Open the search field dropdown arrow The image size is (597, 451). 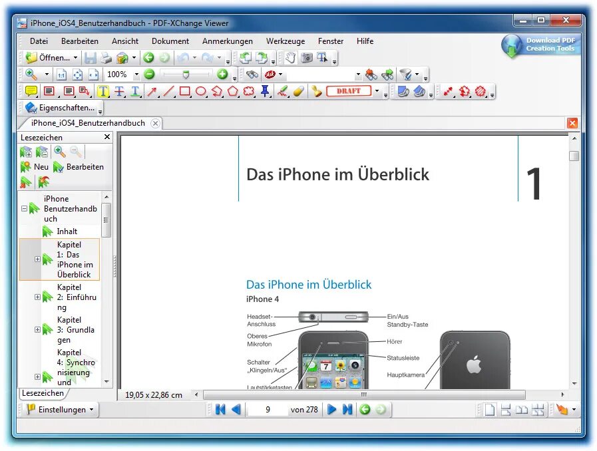coord(358,75)
